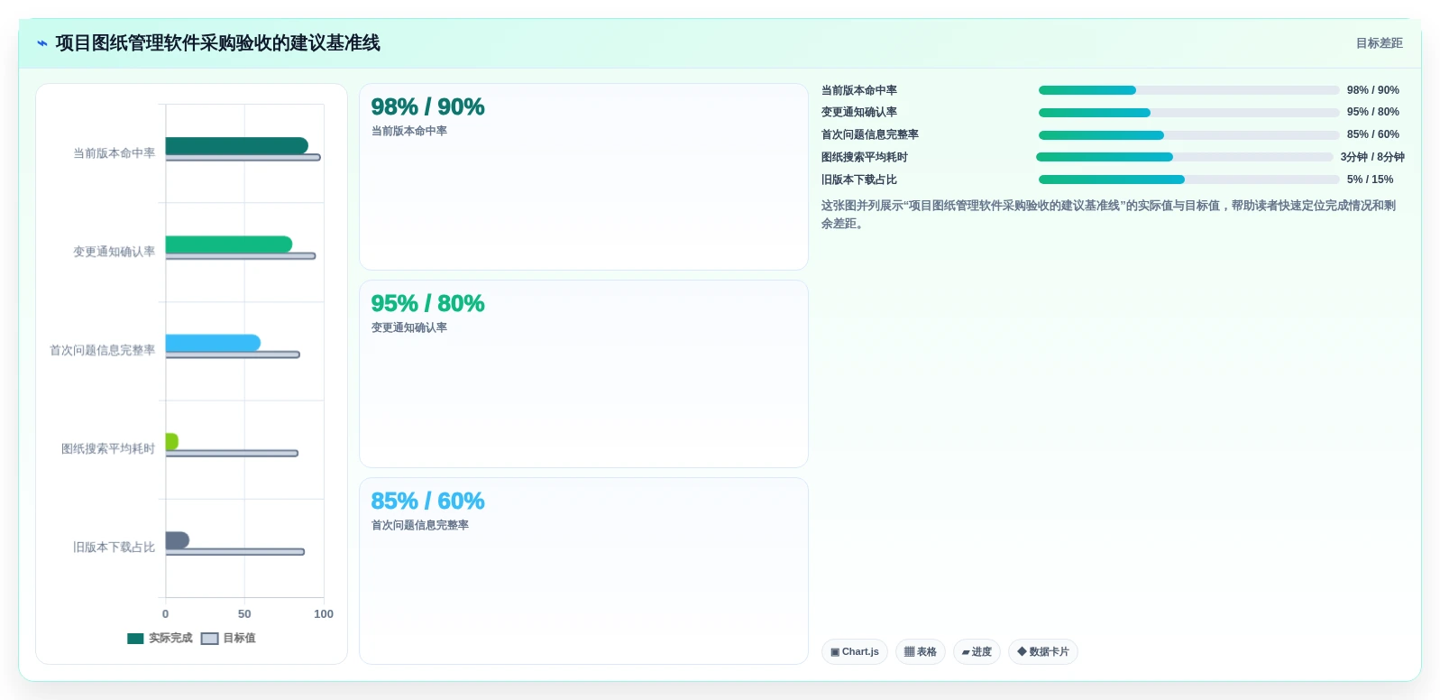Image resolution: width=1440 pixels, height=700 pixels.
Task: Click the 100 tick on the chart axis
Action: click(x=324, y=614)
